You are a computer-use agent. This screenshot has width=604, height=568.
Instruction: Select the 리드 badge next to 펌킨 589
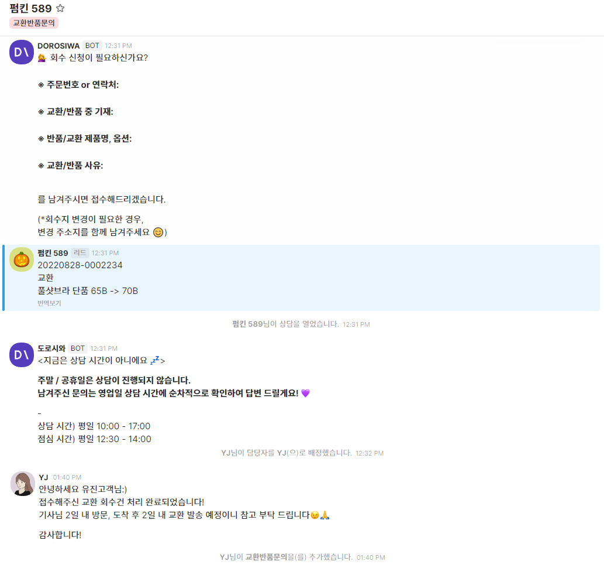click(x=80, y=253)
